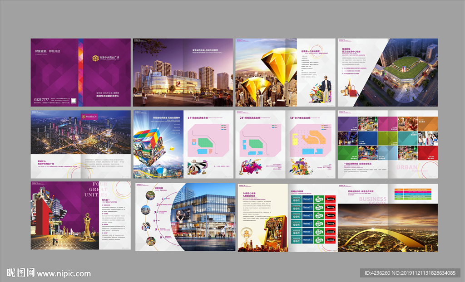The image size is (465, 282).
Task: Open the BUSINESS SCOPE golden arc spread
Action: pos(388,218)
